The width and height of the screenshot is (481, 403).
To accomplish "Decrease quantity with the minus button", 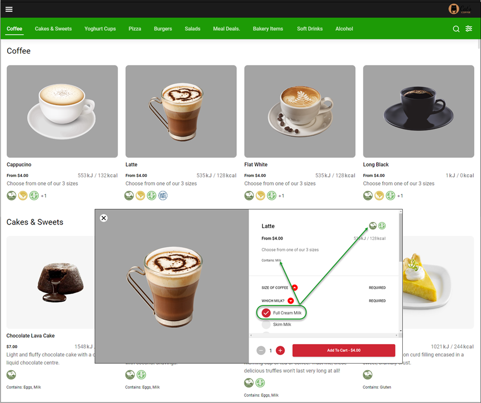I will pos(261,350).
